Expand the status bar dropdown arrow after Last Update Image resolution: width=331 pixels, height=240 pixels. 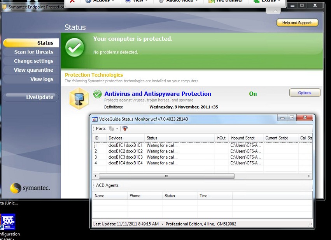tap(162, 224)
